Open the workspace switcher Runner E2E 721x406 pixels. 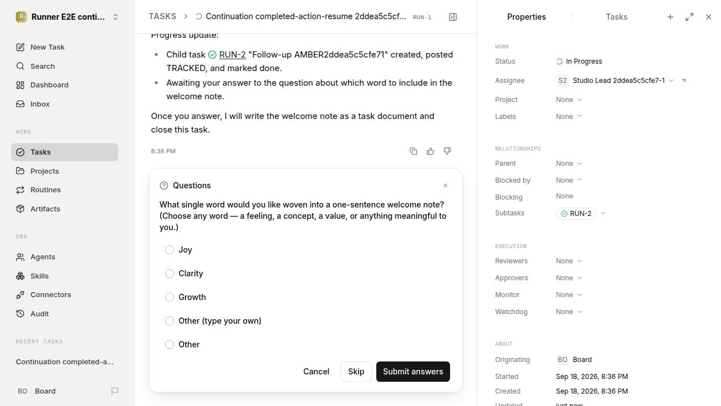click(67, 17)
